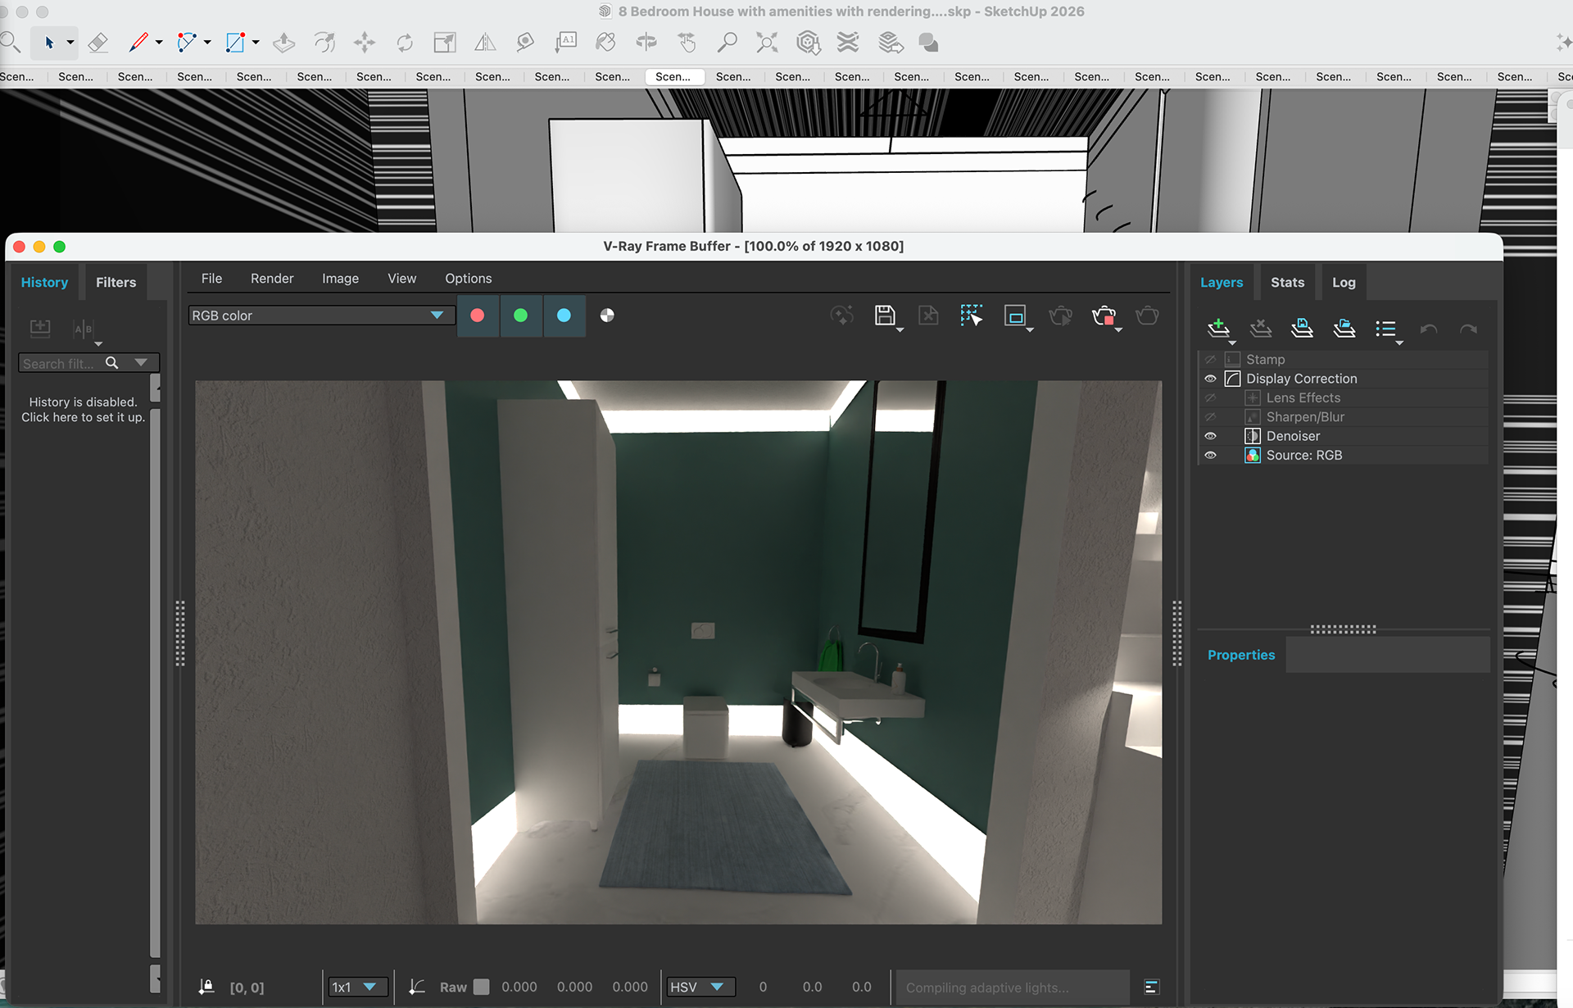
Task: Click the stop render teapot icon
Action: click(1104, 316)
